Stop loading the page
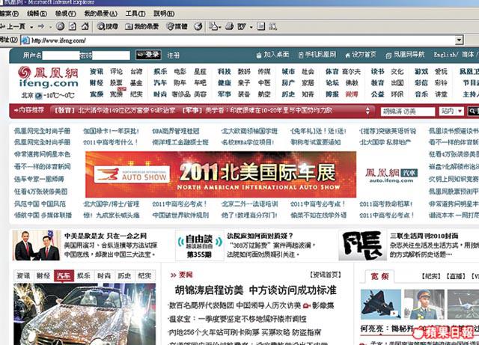 60,27
